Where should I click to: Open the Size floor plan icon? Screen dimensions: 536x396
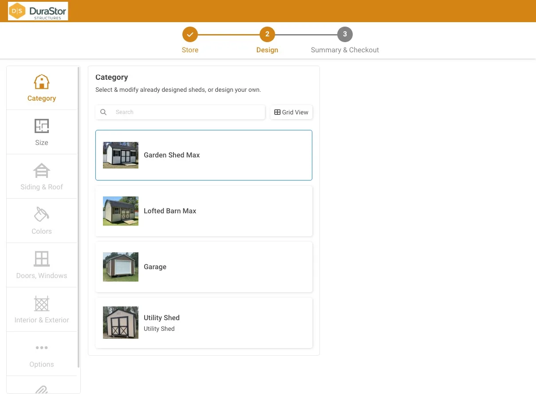pyautogui.click(x=42, y=126)
